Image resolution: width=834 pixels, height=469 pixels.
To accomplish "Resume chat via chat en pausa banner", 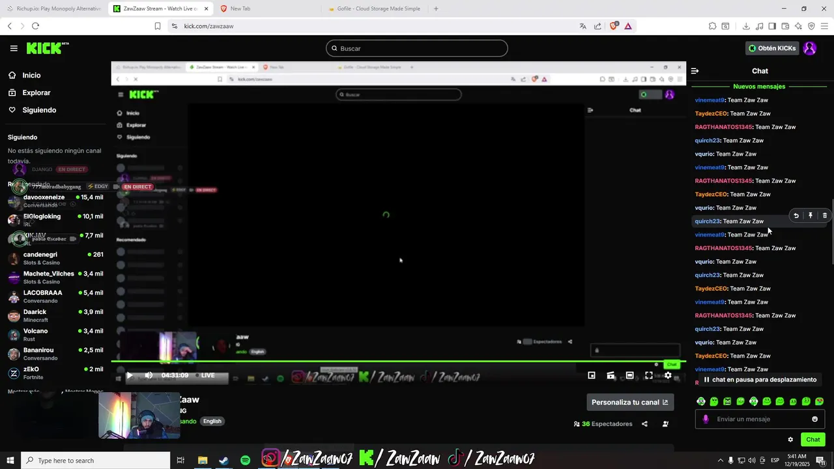I will pyautogui.click(x=760, y=380).
